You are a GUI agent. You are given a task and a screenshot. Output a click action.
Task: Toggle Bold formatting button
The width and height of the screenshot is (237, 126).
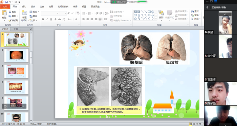(x=43, y=19)
